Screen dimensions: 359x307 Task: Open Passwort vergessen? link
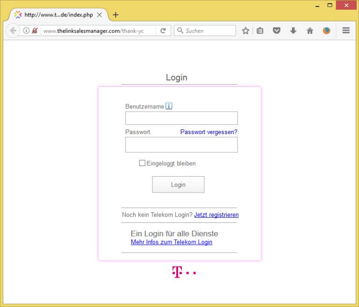209,132
